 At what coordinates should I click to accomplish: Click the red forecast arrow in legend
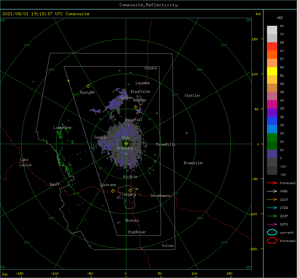click(272, 183)
